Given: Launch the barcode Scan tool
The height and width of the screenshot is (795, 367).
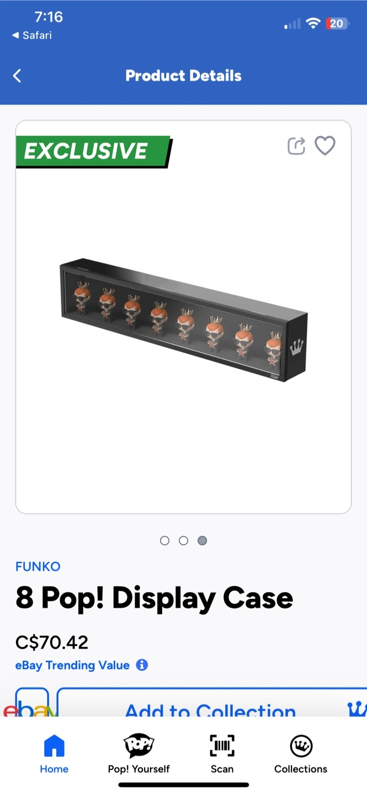Looking at the screenshot, I should (x=222, y=754).
